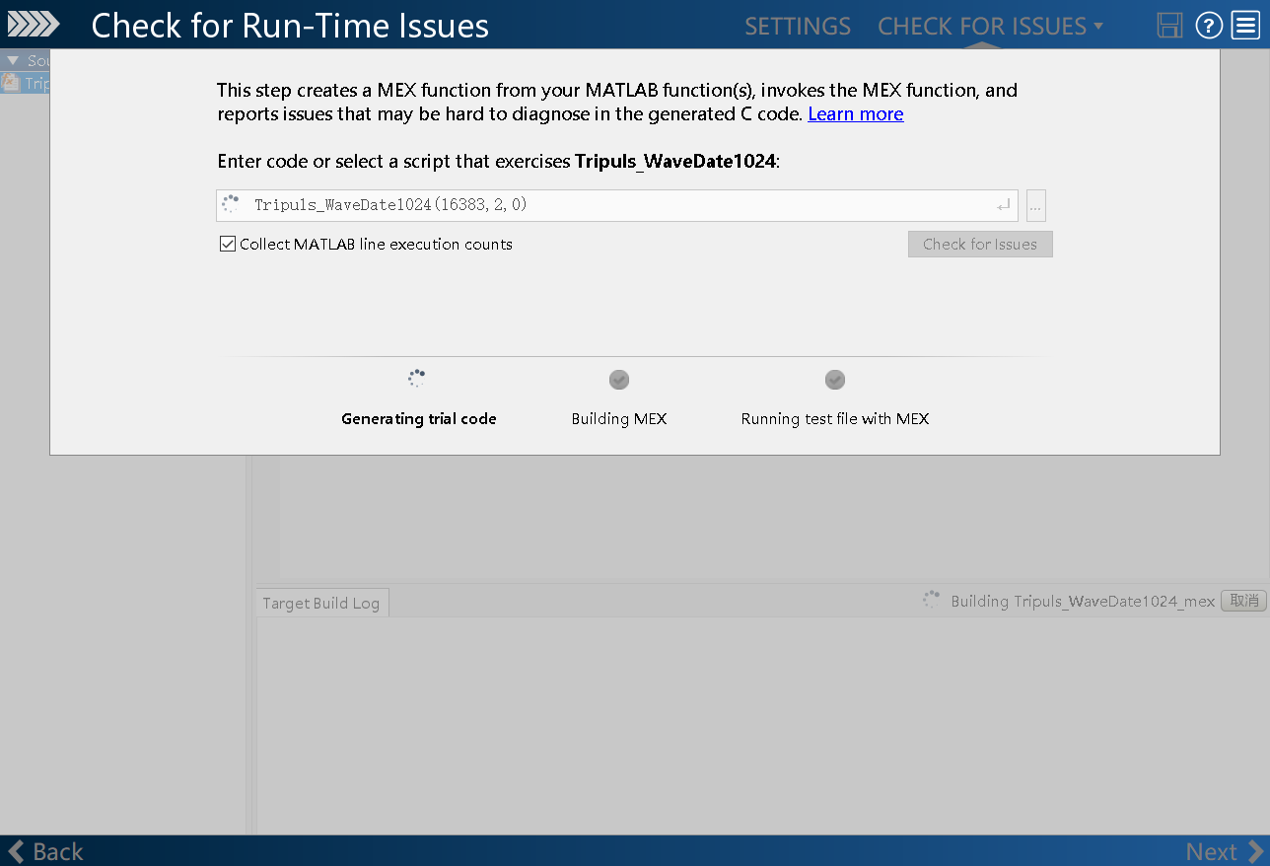Image resolution: width=1270 pixels, height=866 pixels.
Task: Go to Next step
Action: (x=1225, y=851)
